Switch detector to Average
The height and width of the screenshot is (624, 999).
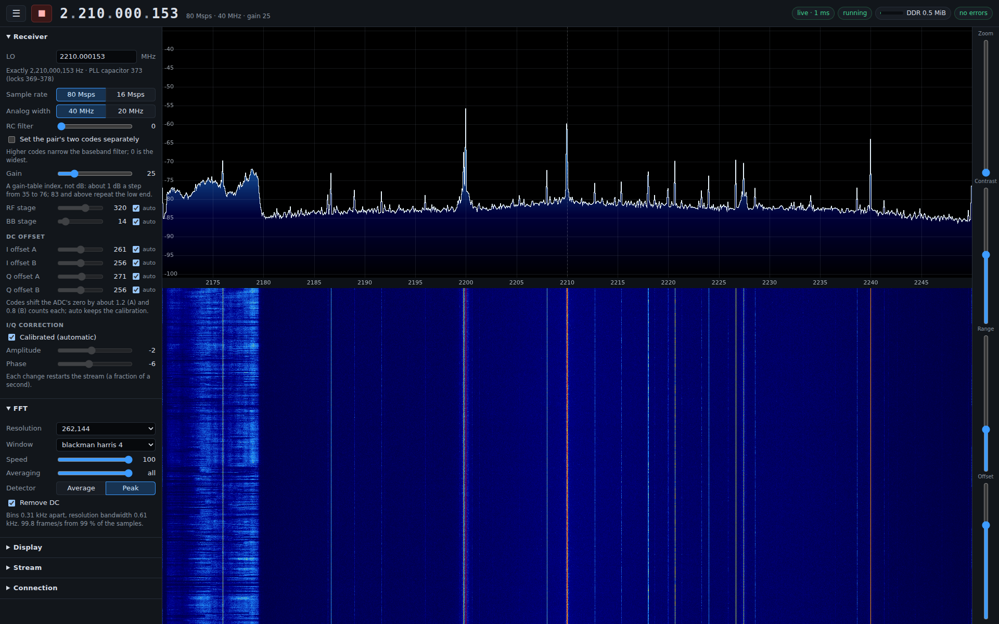click(81, 488)
